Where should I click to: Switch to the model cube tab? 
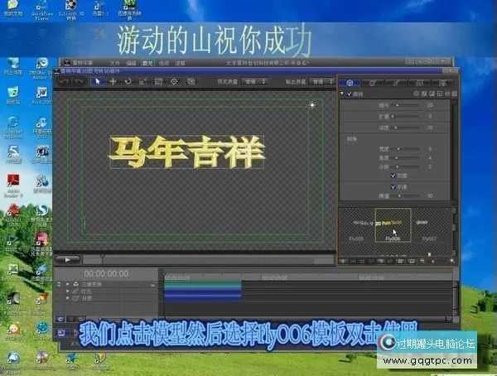(350, 83)
